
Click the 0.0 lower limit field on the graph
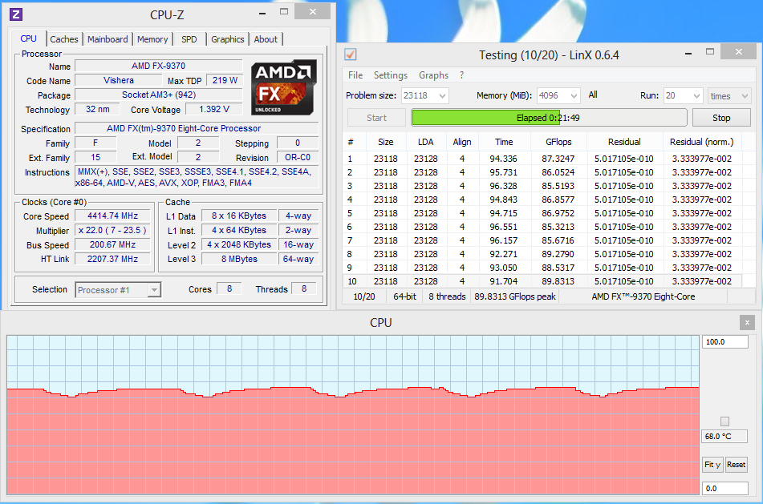pyautogui.click(x=724, y=489)
